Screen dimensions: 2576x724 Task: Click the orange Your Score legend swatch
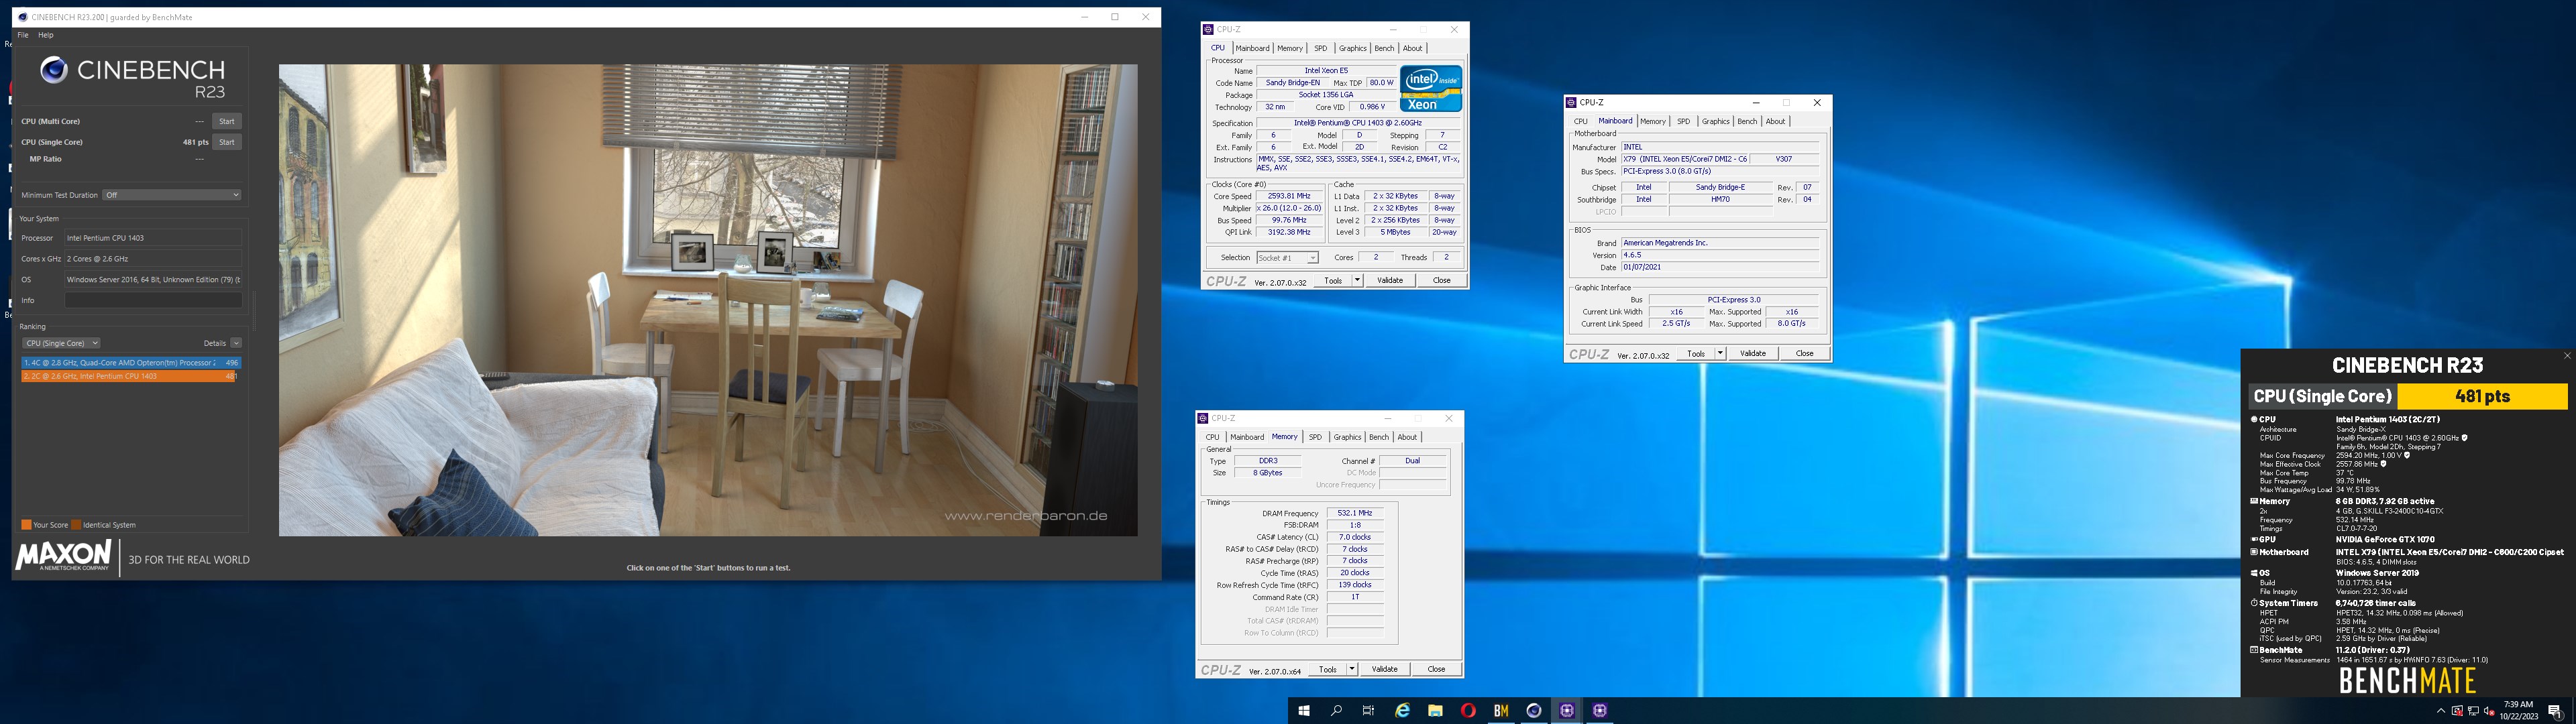click(26, 524)
